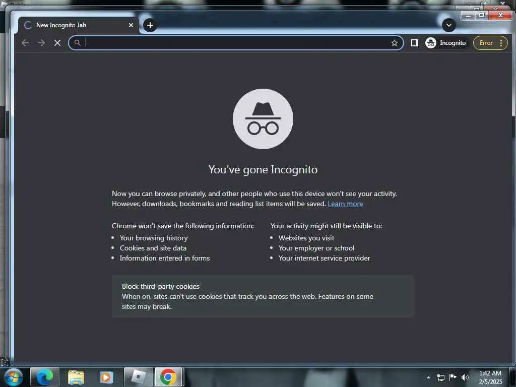516x387 pixels.
Task: Click the search icon in address bar
Action: [x=77, y=43]
